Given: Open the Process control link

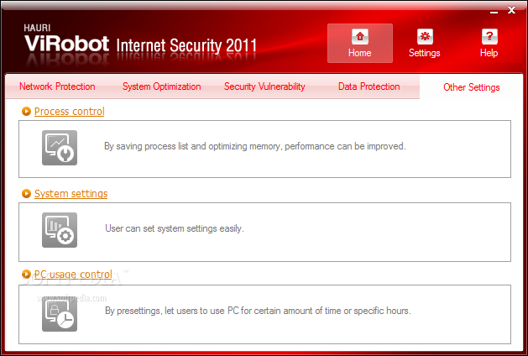Looking at the screenshot, I should [x=70, y=112].
